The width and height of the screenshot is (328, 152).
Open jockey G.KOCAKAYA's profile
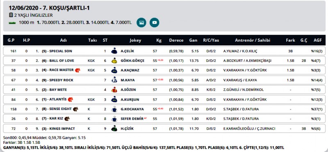132,109
